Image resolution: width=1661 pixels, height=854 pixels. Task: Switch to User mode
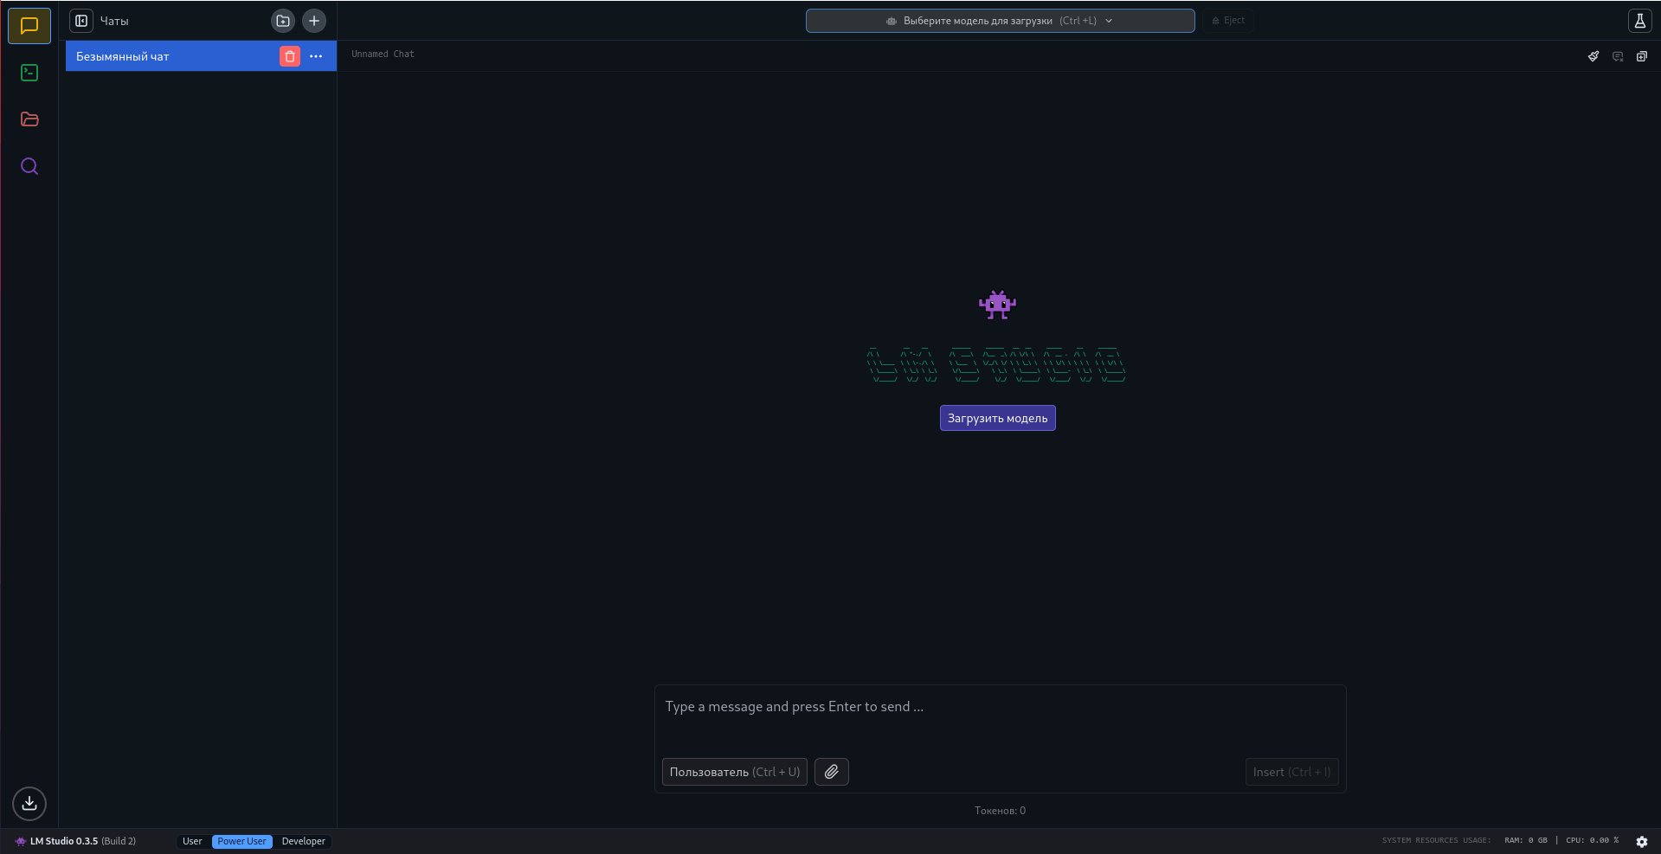point(192,841)
